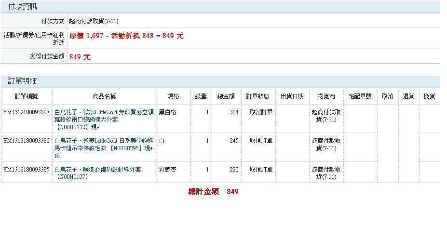Click the 商品名稱 column header
Screen dimensions: 447x252
click(104, 96)
